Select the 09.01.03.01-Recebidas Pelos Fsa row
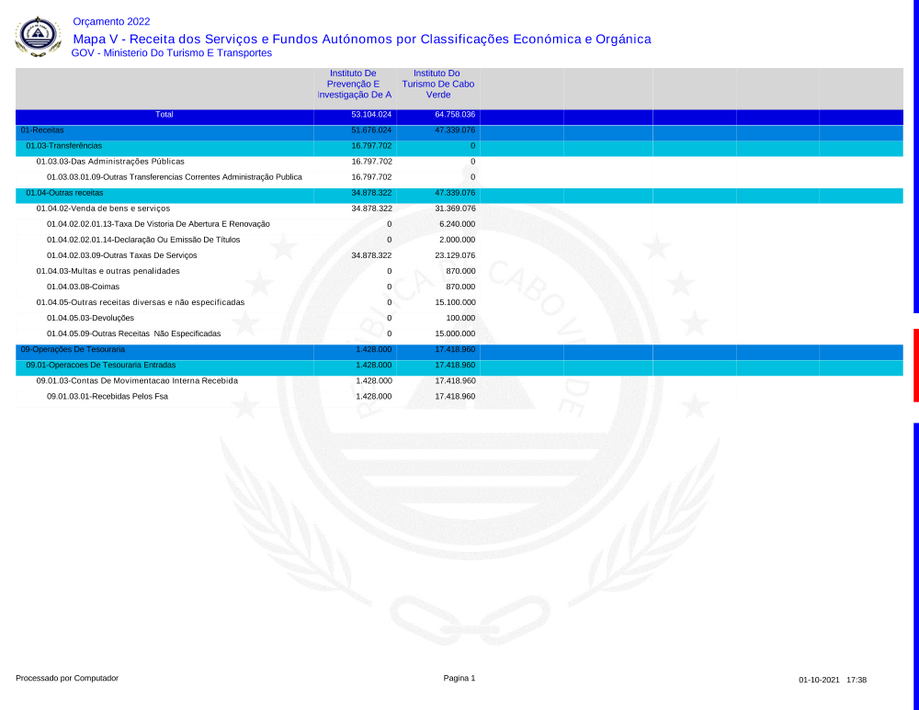Image resolution: width=919 pixels, height=710 pixels. point(108,397)
